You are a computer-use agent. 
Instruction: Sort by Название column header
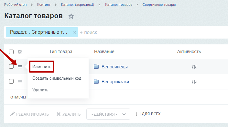(104, 52)
